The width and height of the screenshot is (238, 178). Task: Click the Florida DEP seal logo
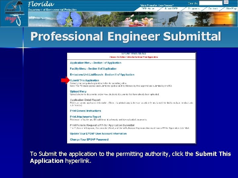click(15, 7)
